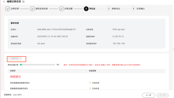
Task: Open the 源库及目标库 step label
Action: tap(42, 9)
